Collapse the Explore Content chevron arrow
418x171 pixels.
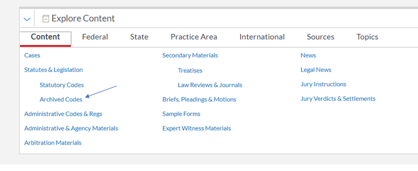coord(27,19)
